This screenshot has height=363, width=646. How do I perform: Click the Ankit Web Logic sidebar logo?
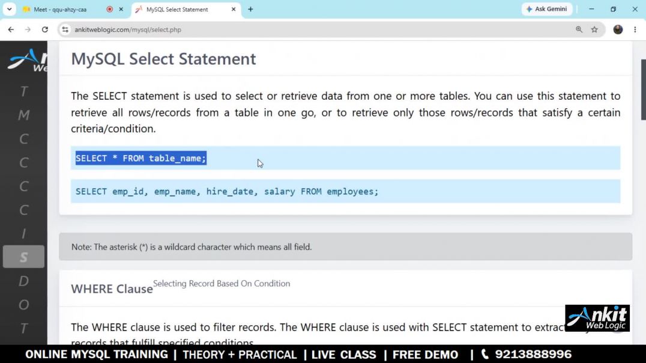(27, 60)
